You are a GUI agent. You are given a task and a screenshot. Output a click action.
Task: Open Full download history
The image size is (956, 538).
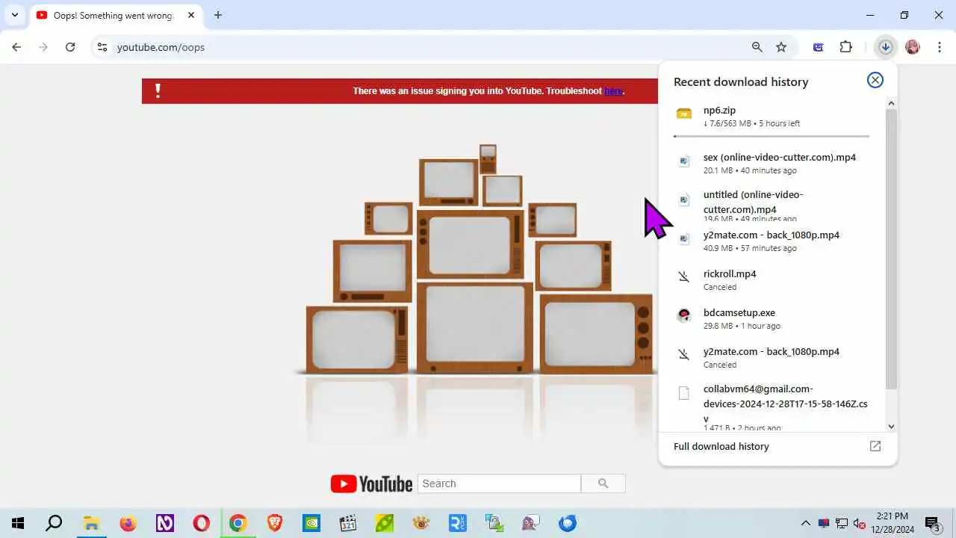tap(721, 446)
